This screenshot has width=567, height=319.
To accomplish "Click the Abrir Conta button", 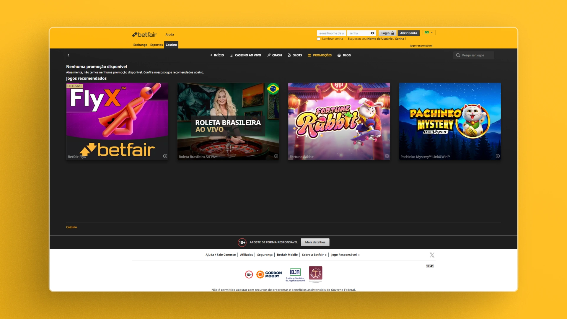I will 409,33.
